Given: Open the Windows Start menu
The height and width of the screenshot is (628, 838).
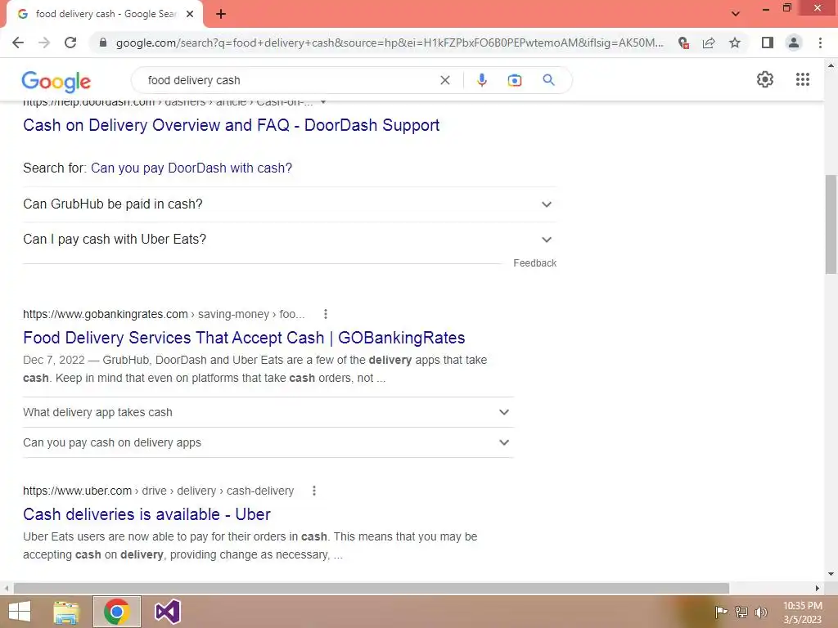Looking at the screenshot, I should tap(20, 612).
